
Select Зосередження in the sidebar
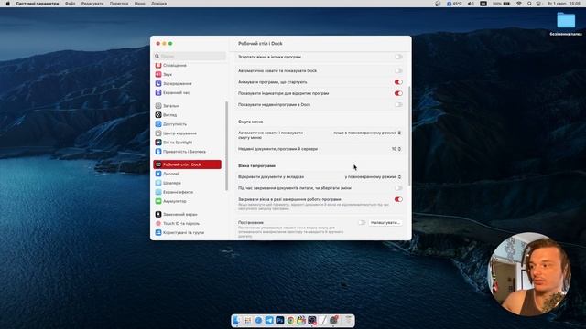[x=173, y=83]
